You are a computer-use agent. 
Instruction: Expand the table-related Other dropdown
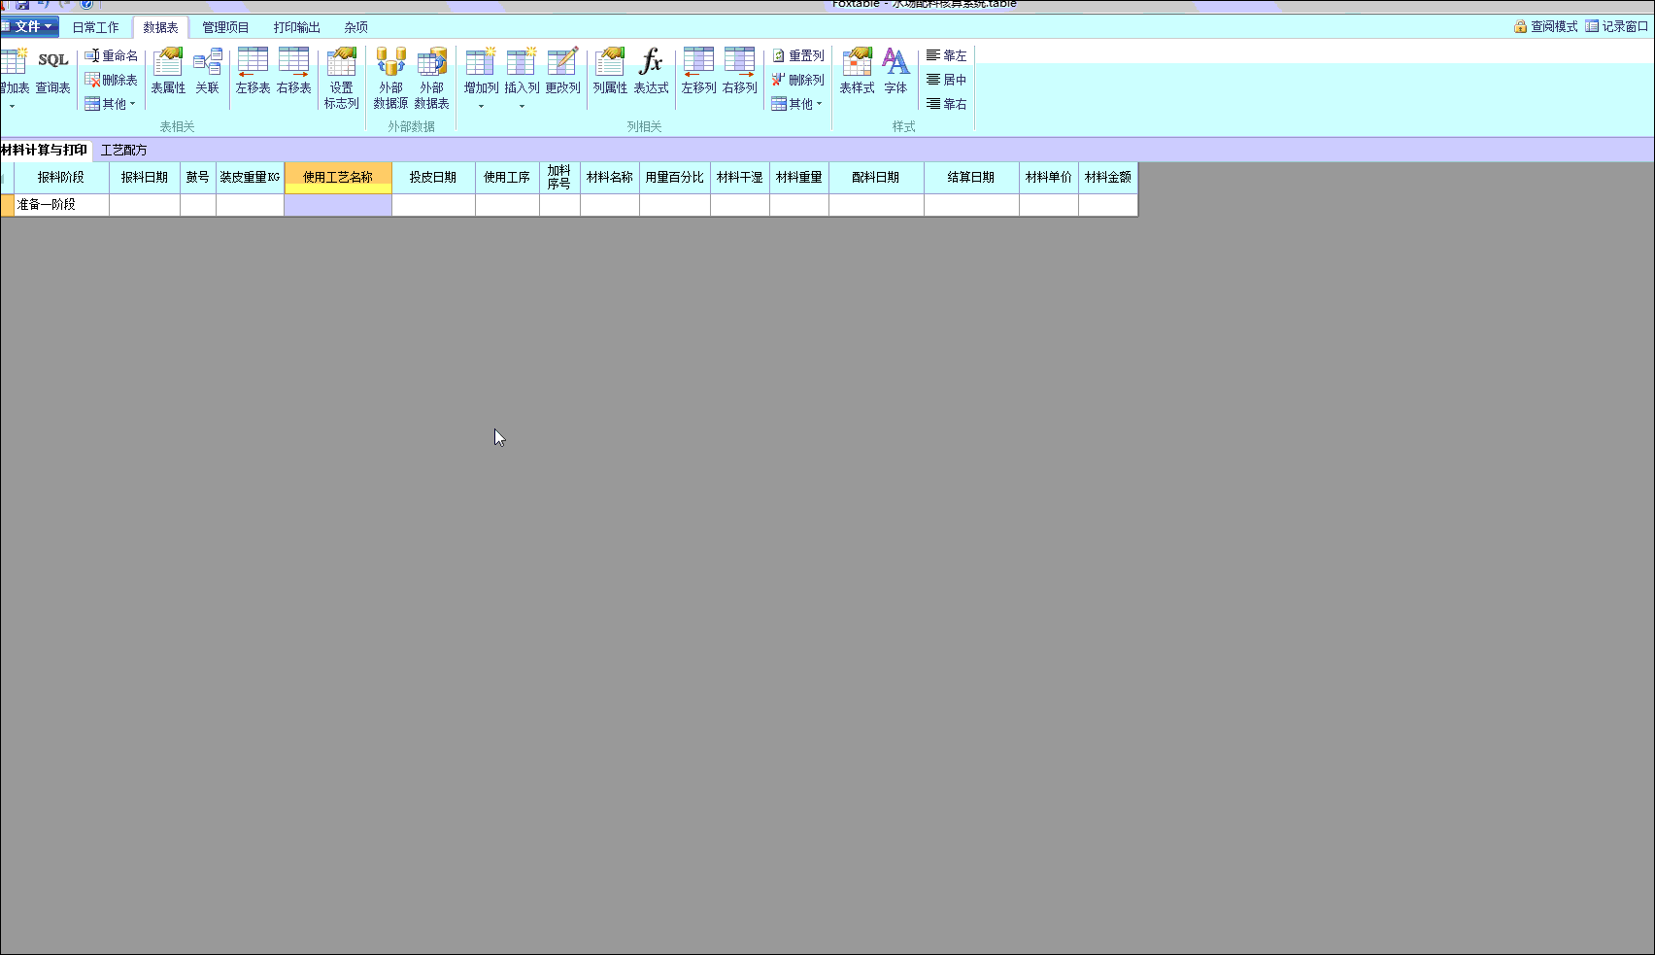[x=111, y=104]
